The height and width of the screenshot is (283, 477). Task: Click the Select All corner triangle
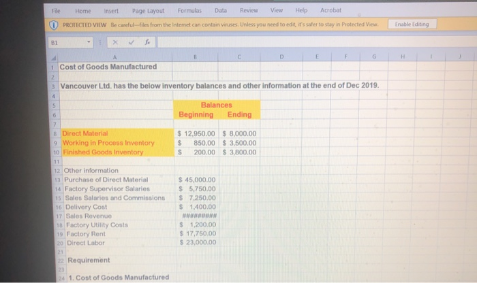(53, 58)
